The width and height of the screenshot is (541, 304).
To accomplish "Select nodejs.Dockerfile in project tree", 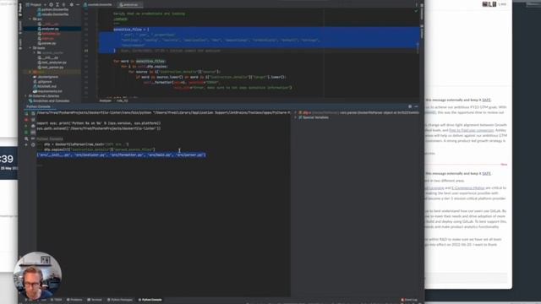I will (x=54, y=14).
